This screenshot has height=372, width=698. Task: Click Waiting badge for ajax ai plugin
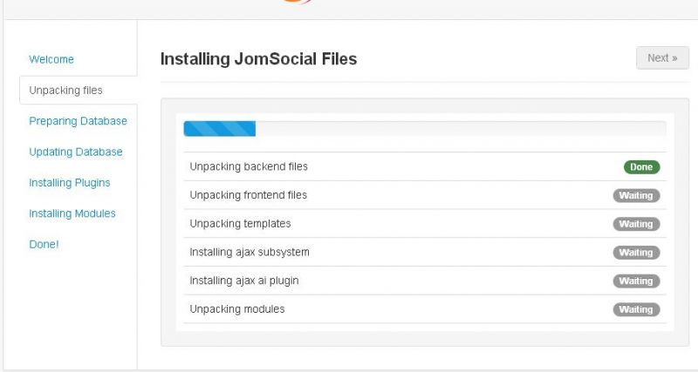[636, 281]
